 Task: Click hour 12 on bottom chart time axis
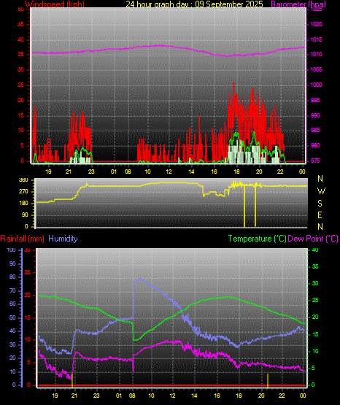point(173,396)
